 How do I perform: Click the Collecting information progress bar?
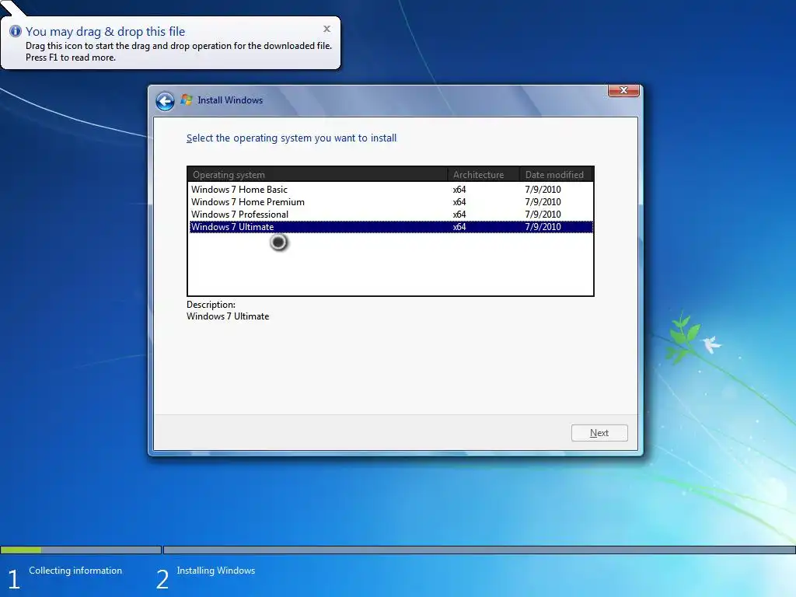tap(81, 550)
